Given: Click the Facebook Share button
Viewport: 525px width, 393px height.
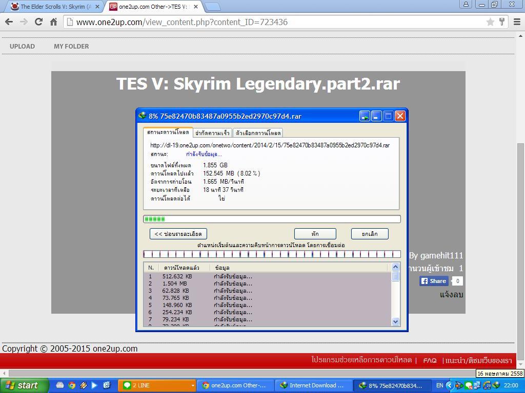Looking at the screenshot, I should 434,281.
